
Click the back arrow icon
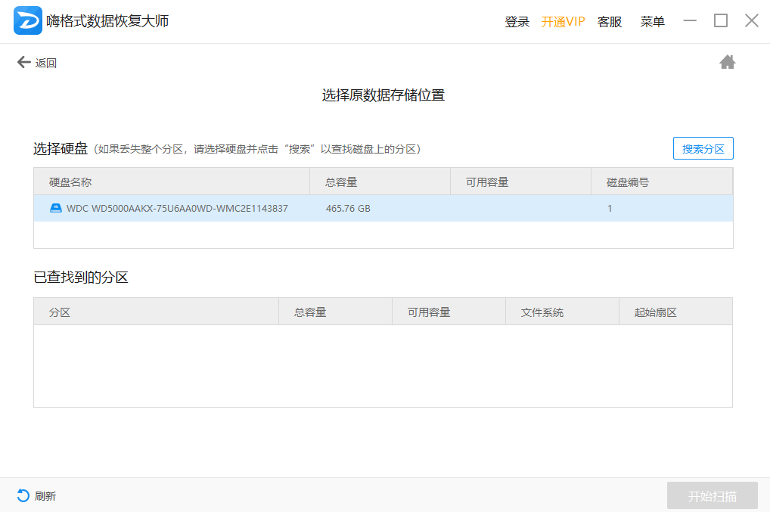pyautogui.click(x=23, y=62)
